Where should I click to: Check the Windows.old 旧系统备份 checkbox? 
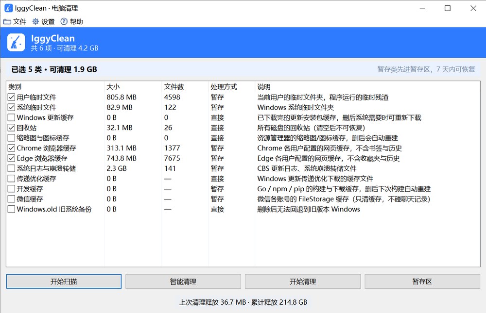pyautogui.click(x=11, y=209)
